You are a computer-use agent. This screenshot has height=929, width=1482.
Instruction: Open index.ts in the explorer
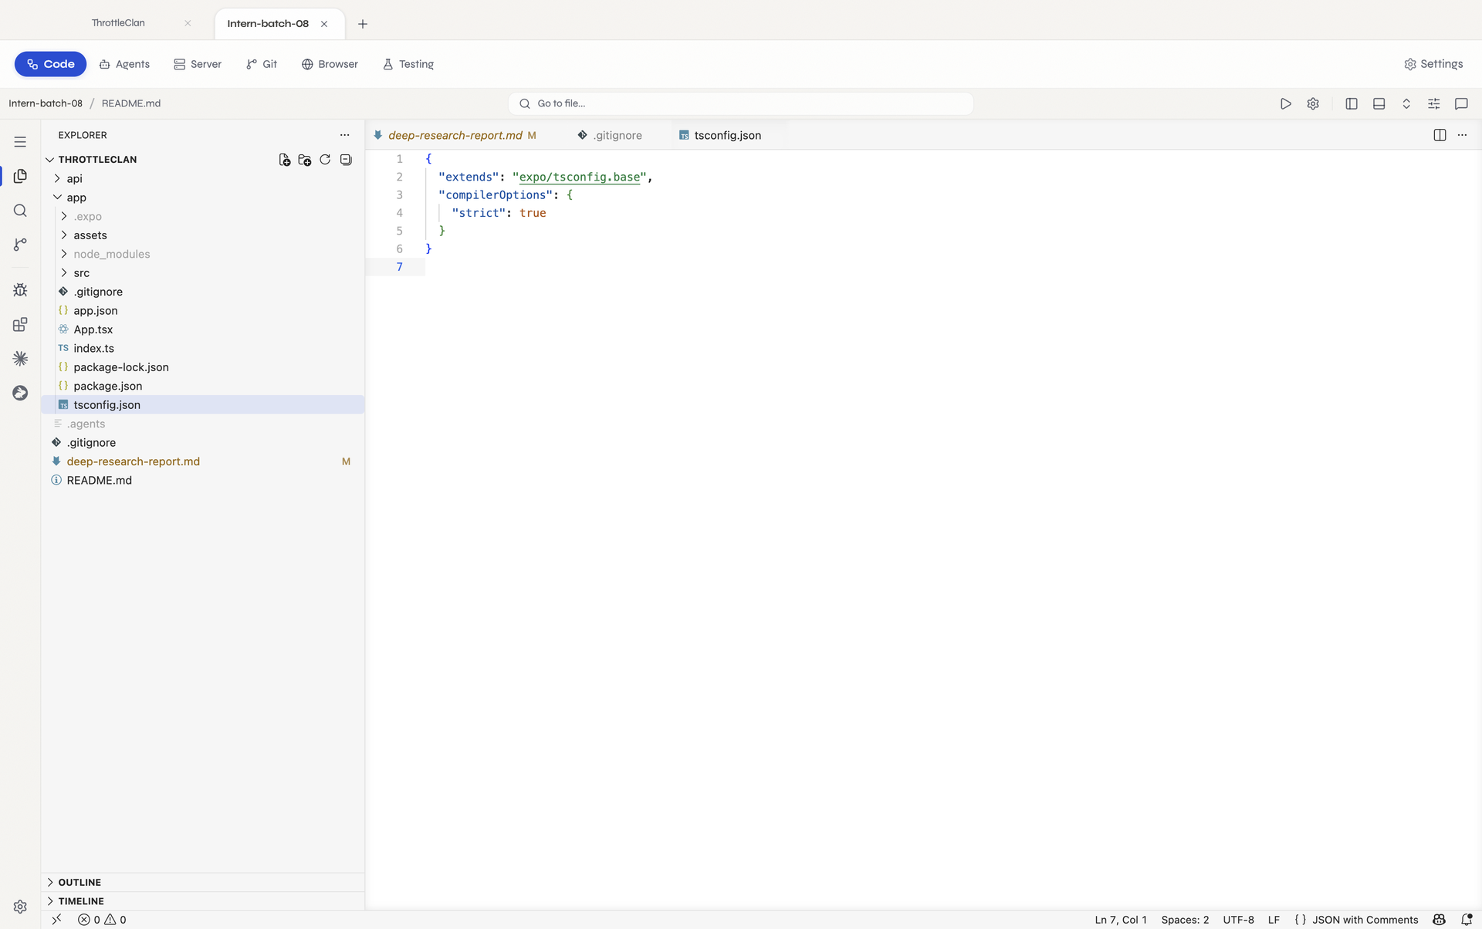pyautogui.click(x=202, y=348)
